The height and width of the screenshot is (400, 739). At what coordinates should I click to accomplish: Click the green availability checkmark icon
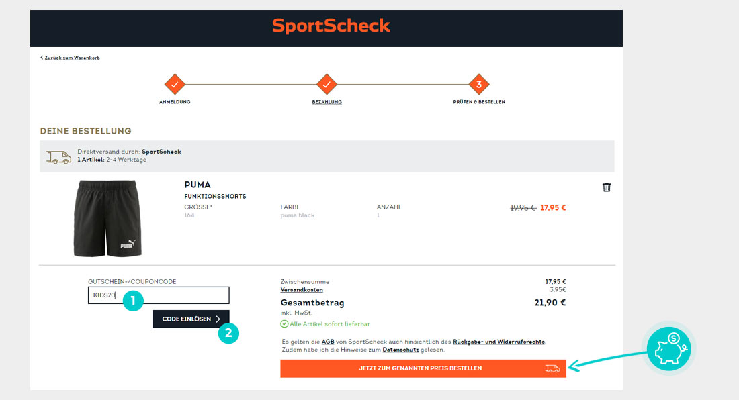click(284, 324)
